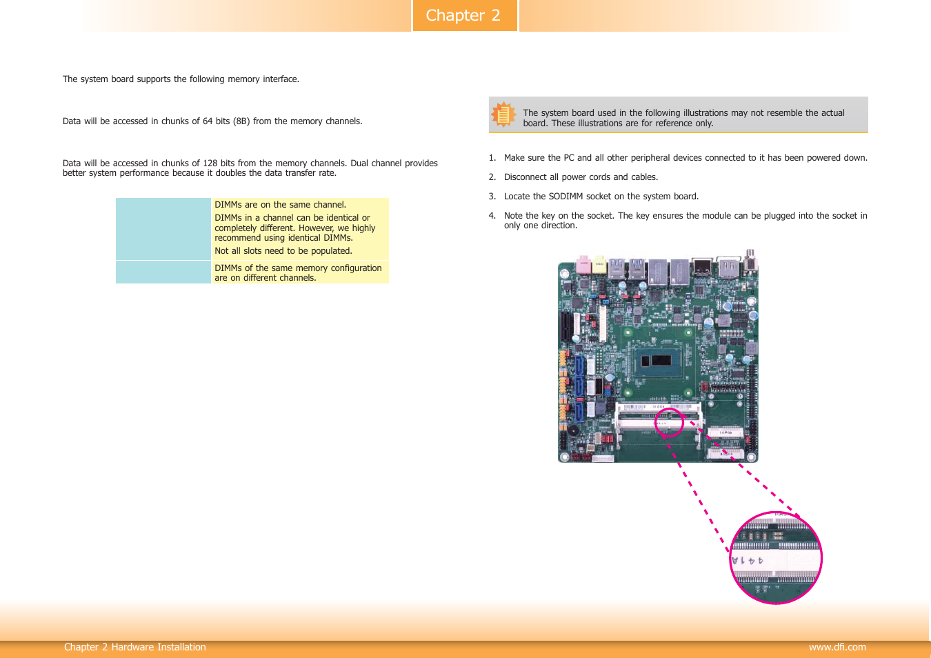The height and width of the screenshot is (658, 931).
Task: Click table cell 'DIMMs are on the same channel.'
Action: click(280, 205)
